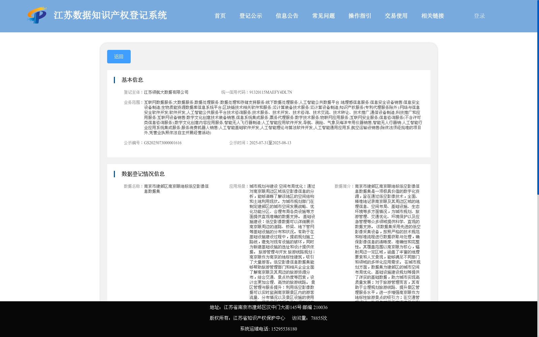This screenshot has height=337, width=539.
Task: Open the 常见问题 menu item
Action: point(323,16)
